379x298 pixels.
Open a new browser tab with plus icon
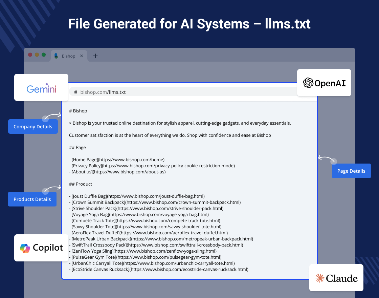pos(95,56)
